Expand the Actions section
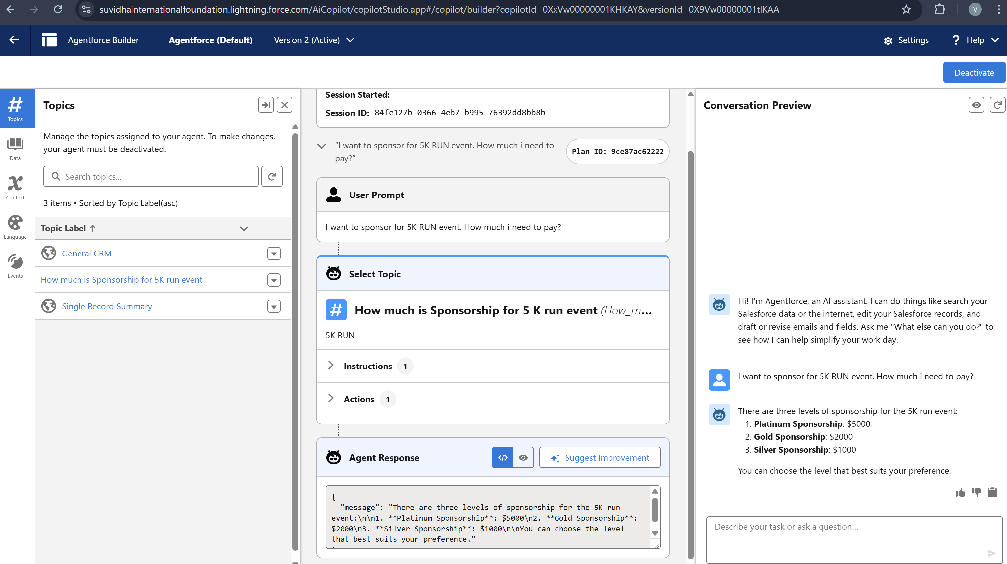Screen dimensions: 1007x564 pyautogui.click(x=331, y=399)
